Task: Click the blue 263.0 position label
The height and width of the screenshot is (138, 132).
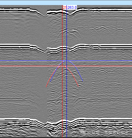Action: coord(72,8)
